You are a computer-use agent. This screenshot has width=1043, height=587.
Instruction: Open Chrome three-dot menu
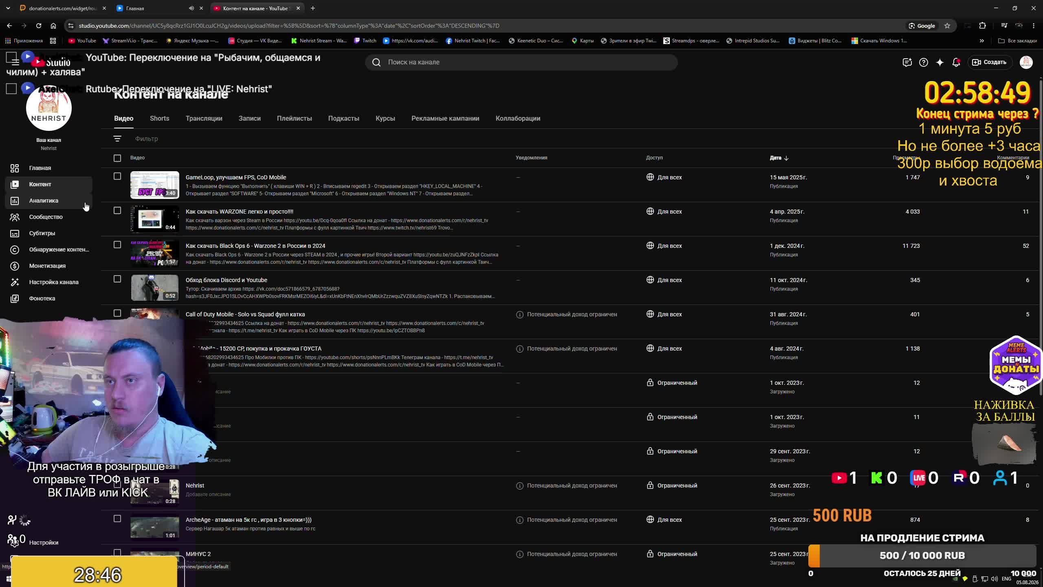pyautogui.click(x=1034, y=26)
